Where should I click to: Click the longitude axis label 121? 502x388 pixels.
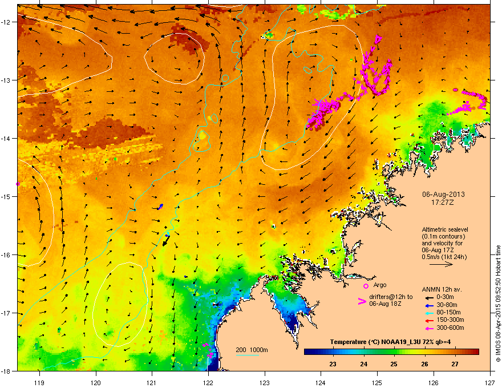[152, 382]
